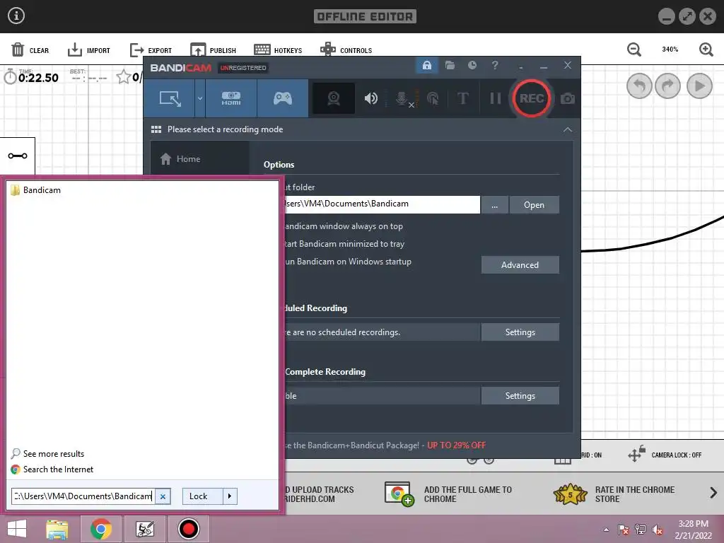The height and width of the screenshot is (543, 724).
Task: Toggle the text overlay T icon
Action: coord(462,98)
